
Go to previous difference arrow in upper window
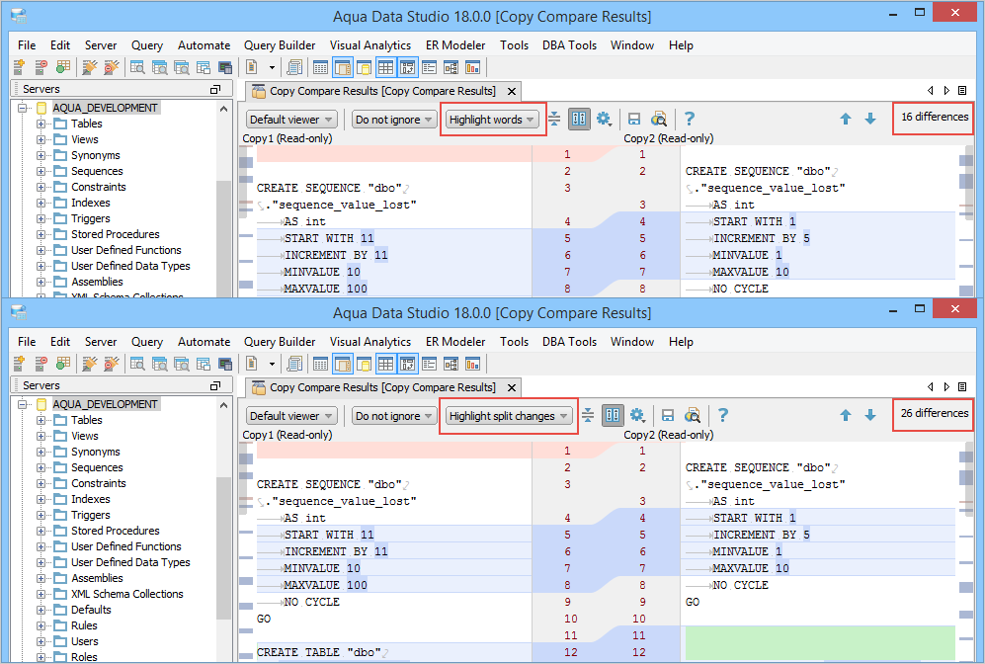846,119
